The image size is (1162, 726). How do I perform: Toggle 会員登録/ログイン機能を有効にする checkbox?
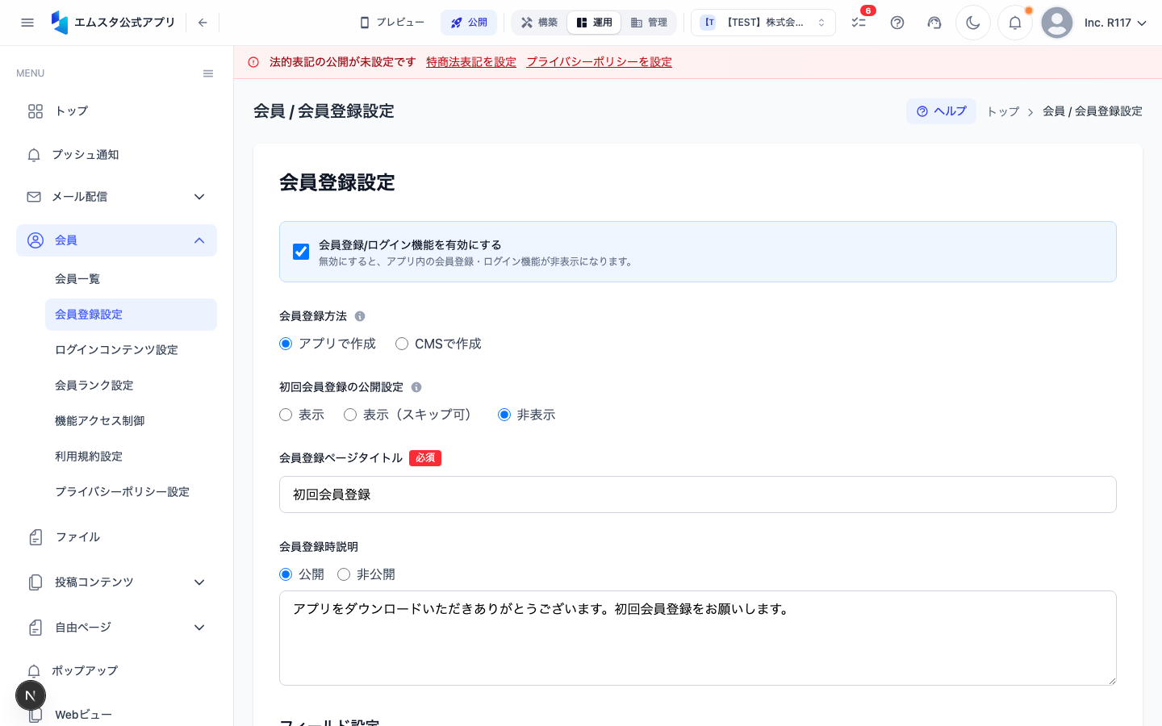point(301,252)
